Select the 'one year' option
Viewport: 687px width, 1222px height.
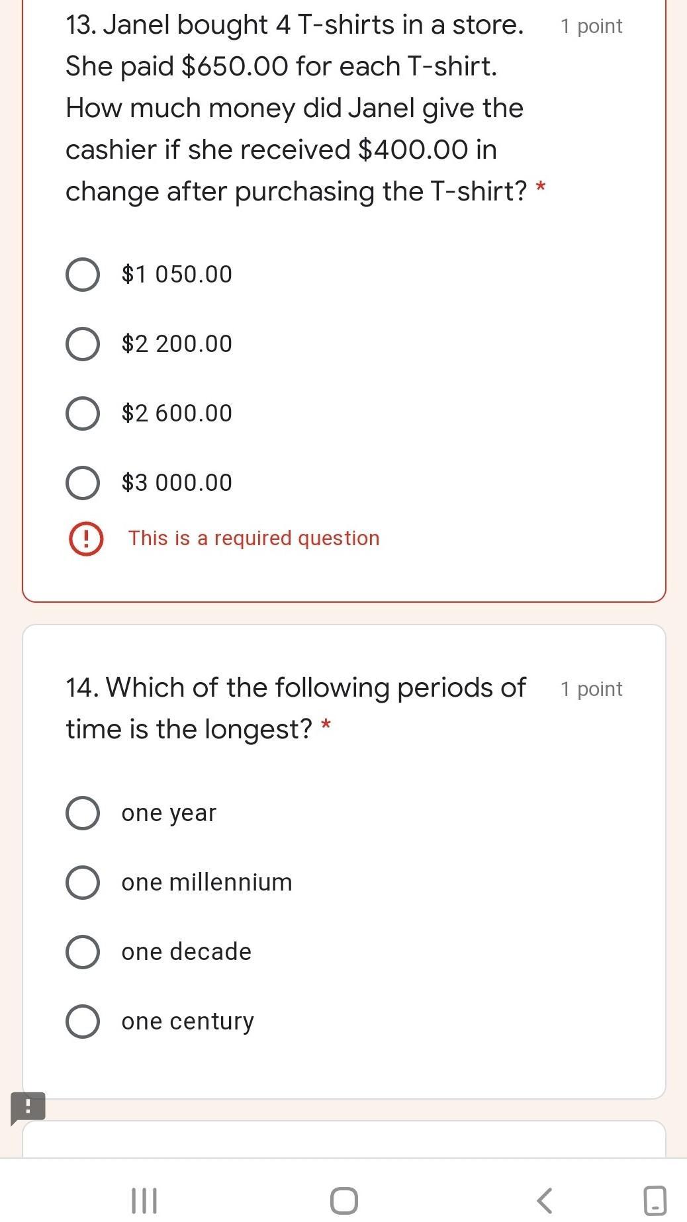tap(83, 813)
